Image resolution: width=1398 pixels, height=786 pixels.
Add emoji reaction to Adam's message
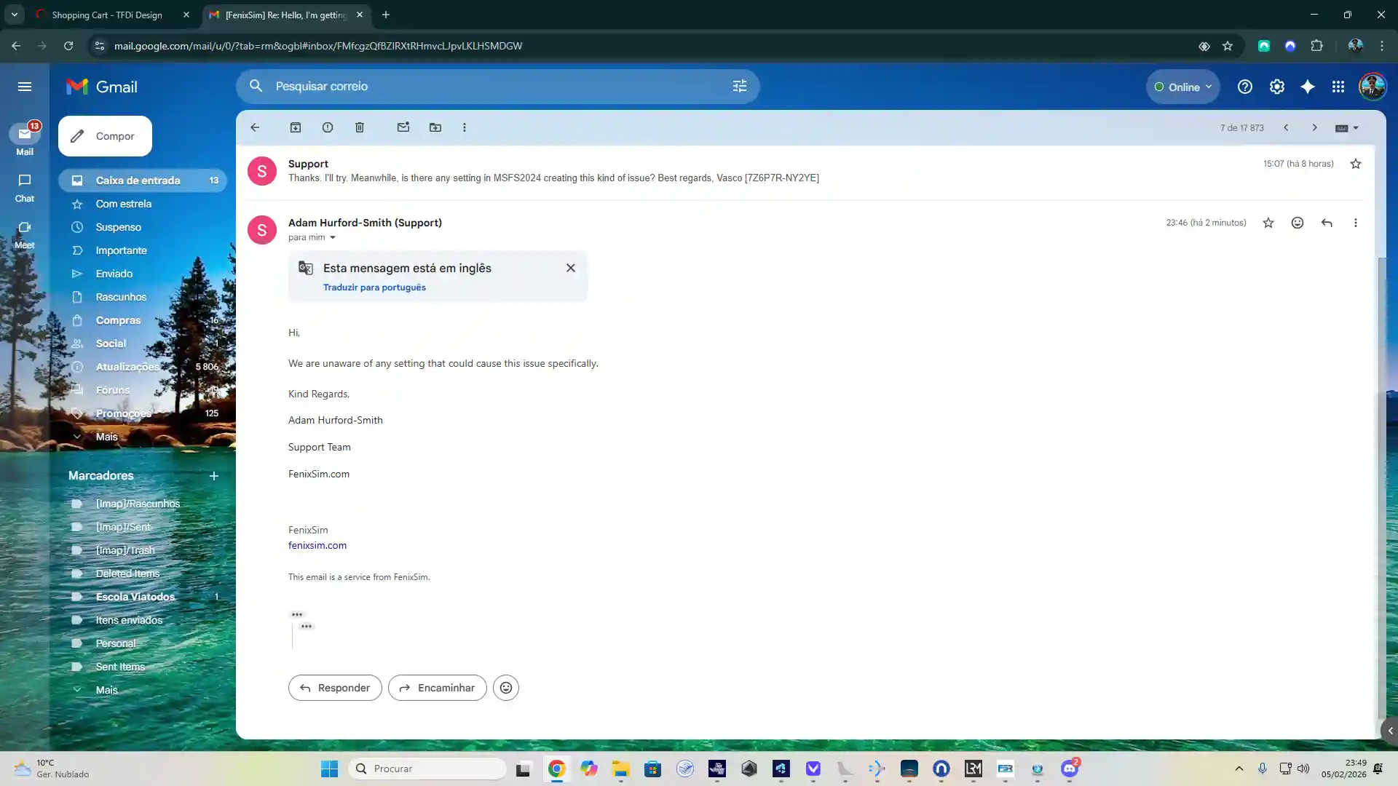(x=1298, y=223)
